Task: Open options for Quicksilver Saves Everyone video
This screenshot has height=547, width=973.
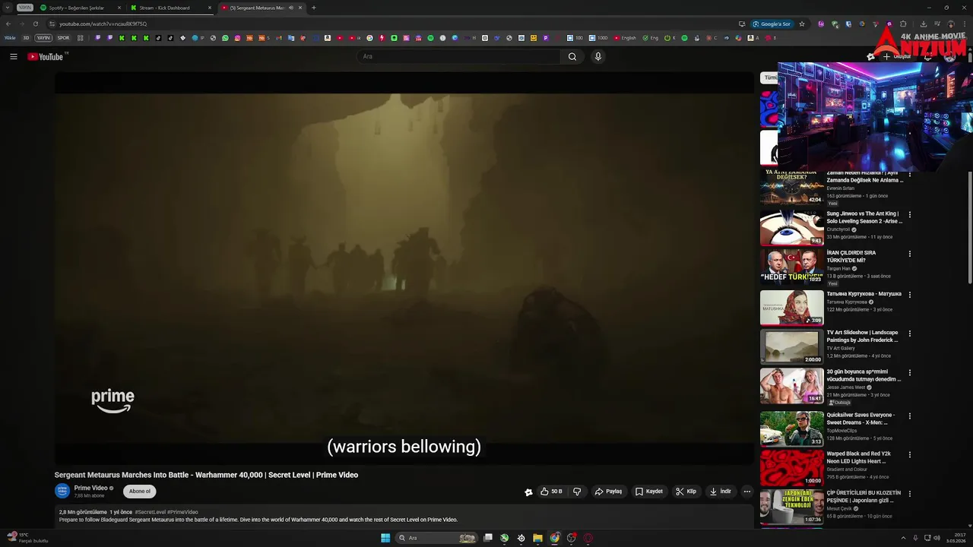Action: pyautogui.click(x=910, y=416)
